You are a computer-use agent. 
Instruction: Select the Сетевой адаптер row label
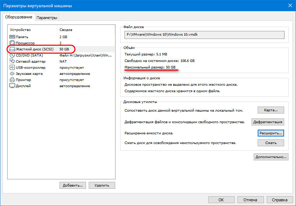click(31, 61)
